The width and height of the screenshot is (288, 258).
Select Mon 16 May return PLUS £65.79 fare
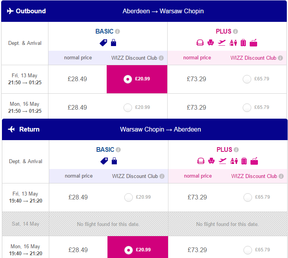point(248,250)
